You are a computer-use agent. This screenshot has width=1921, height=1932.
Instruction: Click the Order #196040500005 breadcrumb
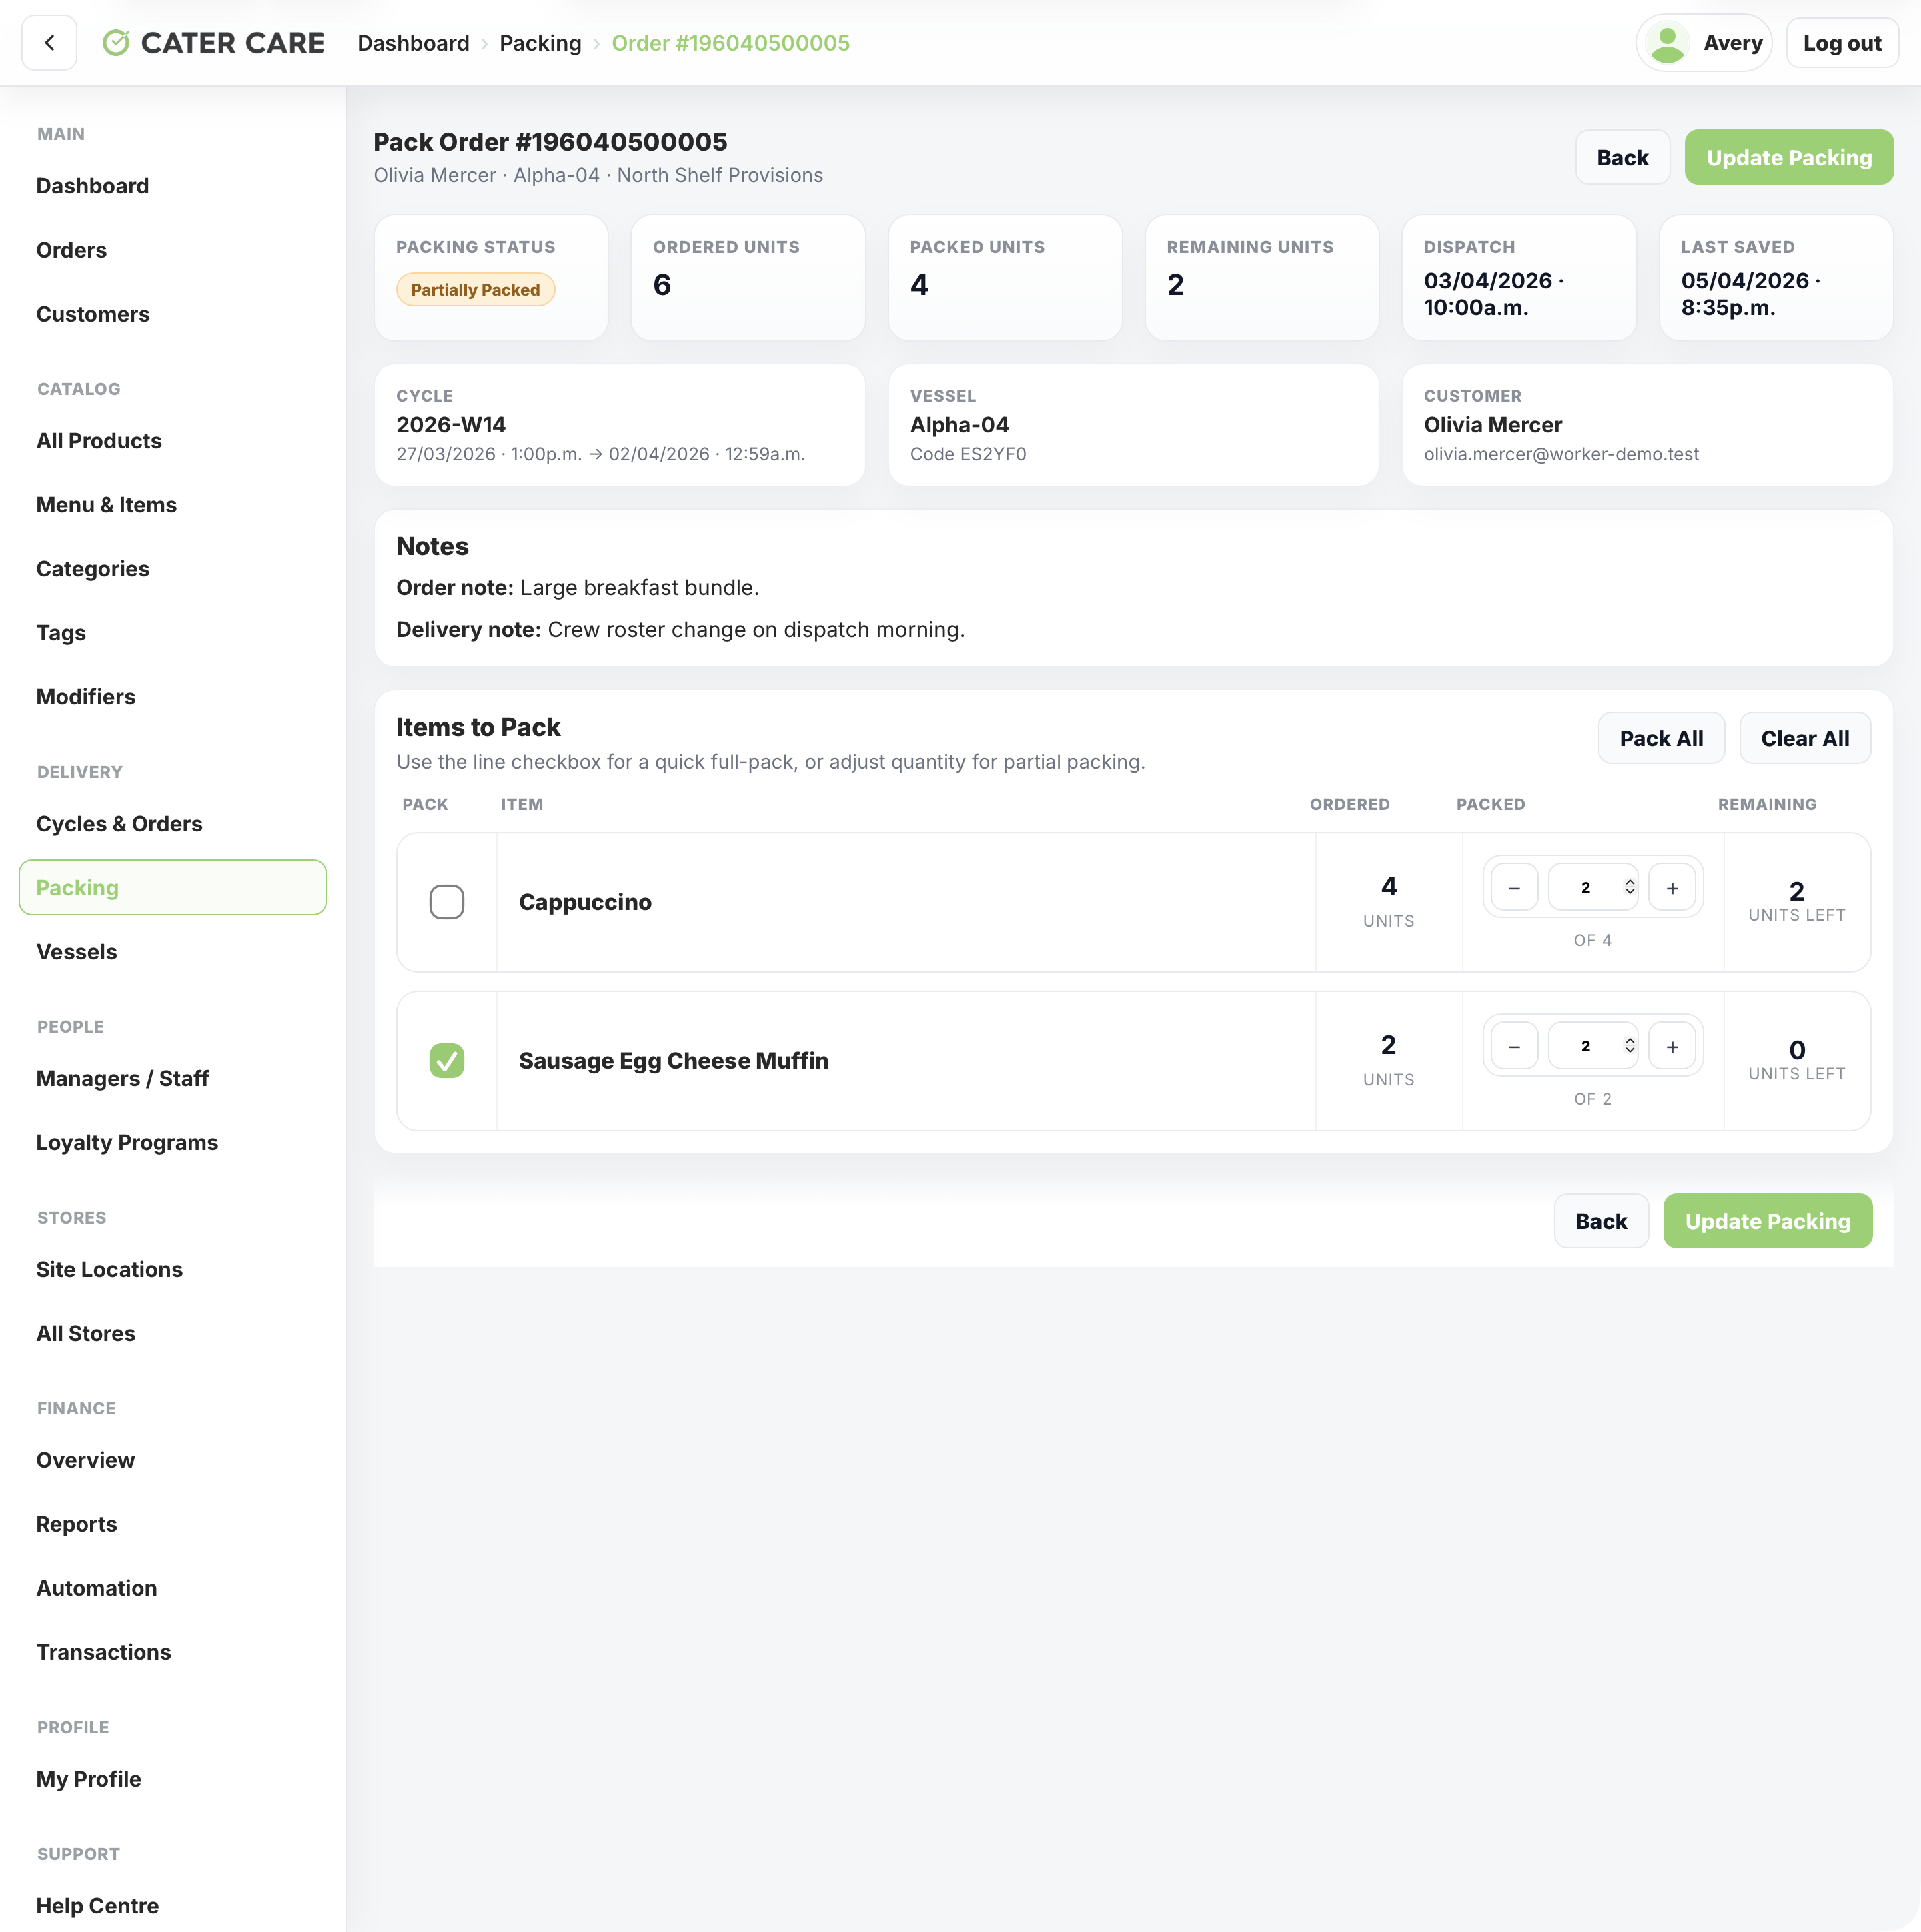(x=730, y=43)
